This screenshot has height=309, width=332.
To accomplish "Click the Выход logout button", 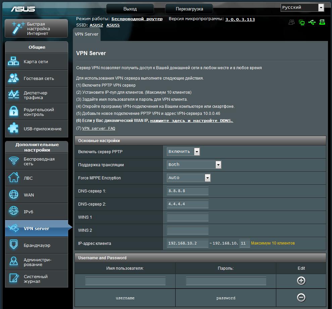I will pos(130,9).
